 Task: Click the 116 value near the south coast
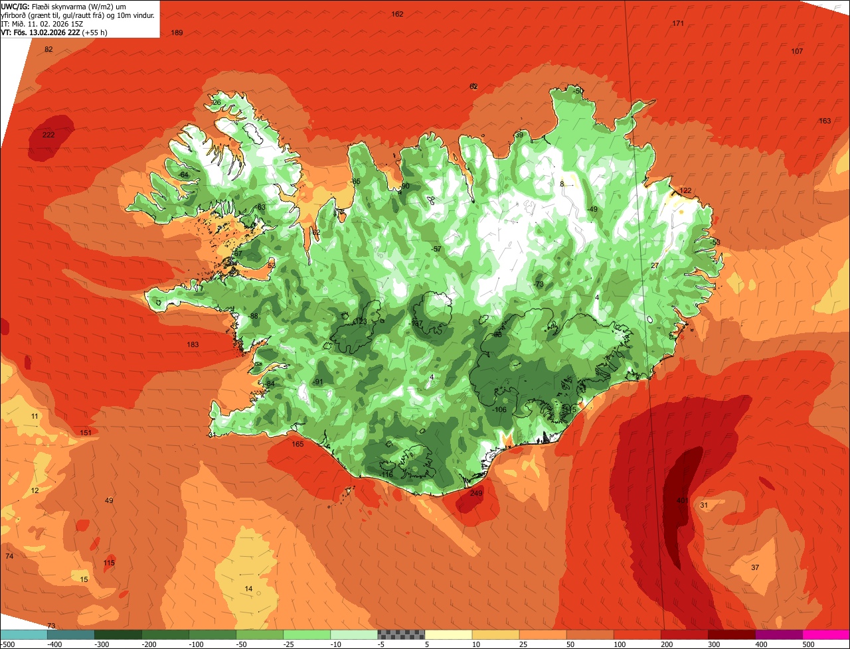pos(387,474)
